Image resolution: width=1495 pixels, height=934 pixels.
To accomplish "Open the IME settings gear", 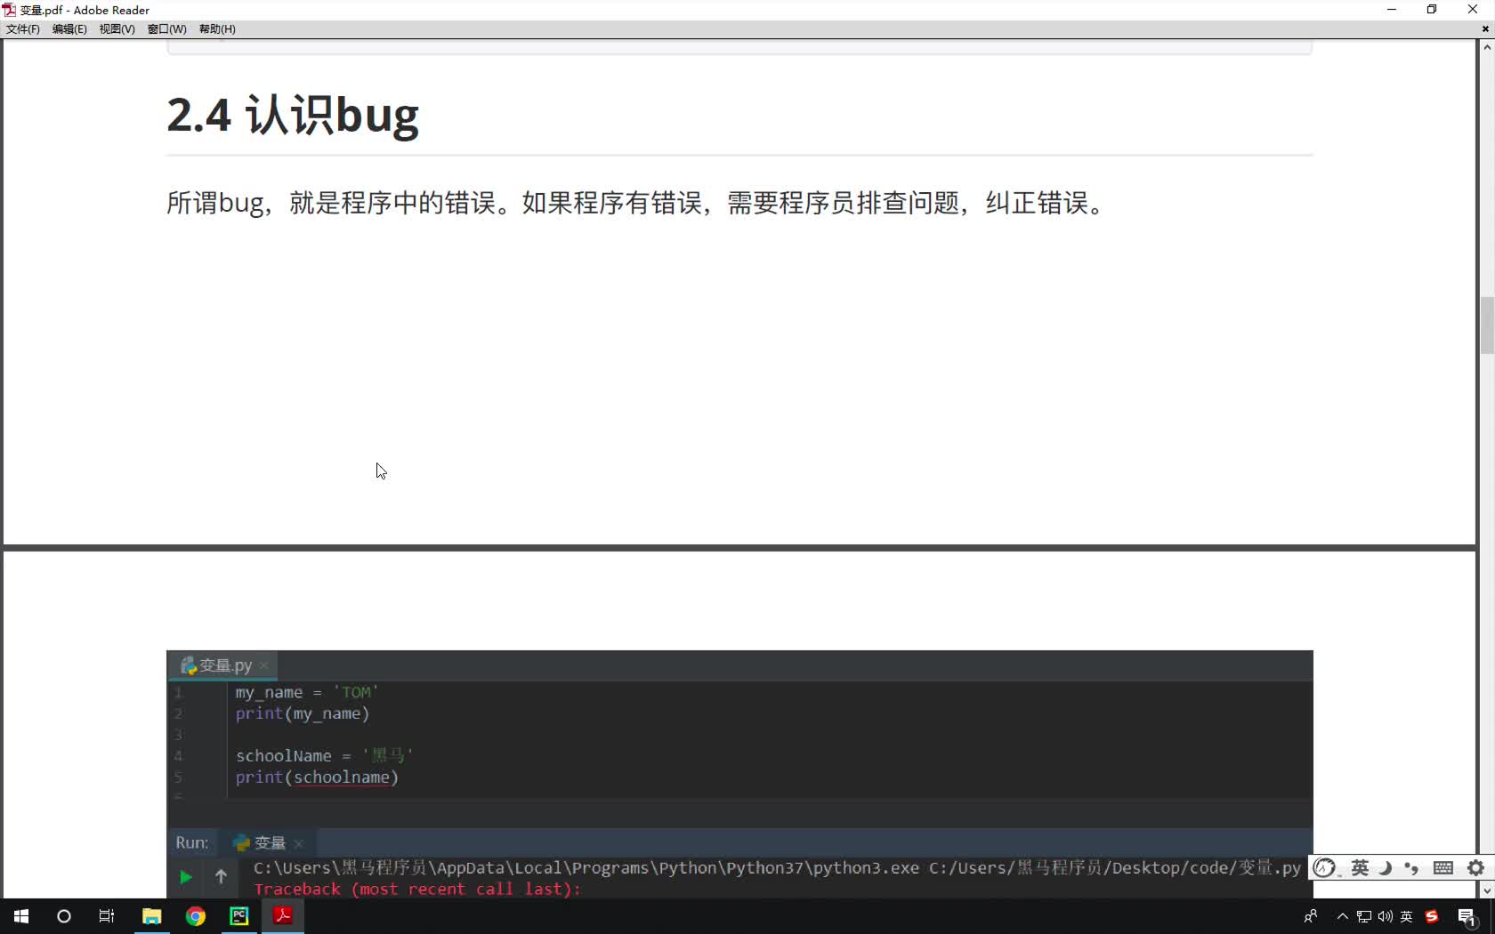I will (1476, 868).
